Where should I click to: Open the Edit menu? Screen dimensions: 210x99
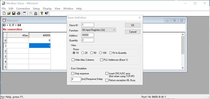coord(11,9)
